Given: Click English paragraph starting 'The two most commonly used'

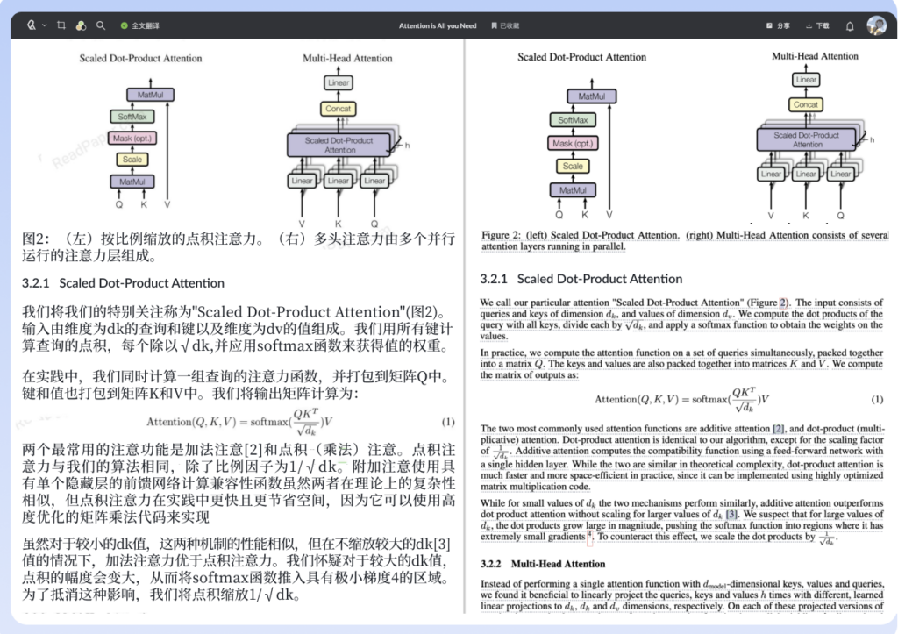Looking at the screenshot, I should tap(681, 458).
